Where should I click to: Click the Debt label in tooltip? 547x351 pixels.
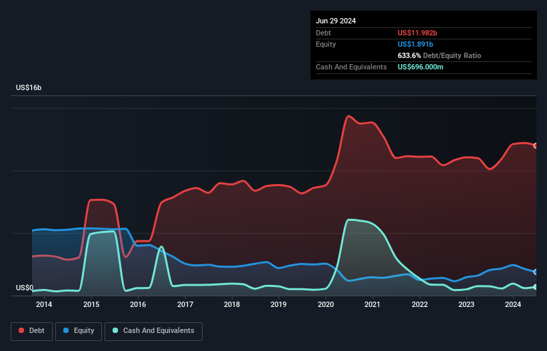pyautogui.click(x=323, y=33)
